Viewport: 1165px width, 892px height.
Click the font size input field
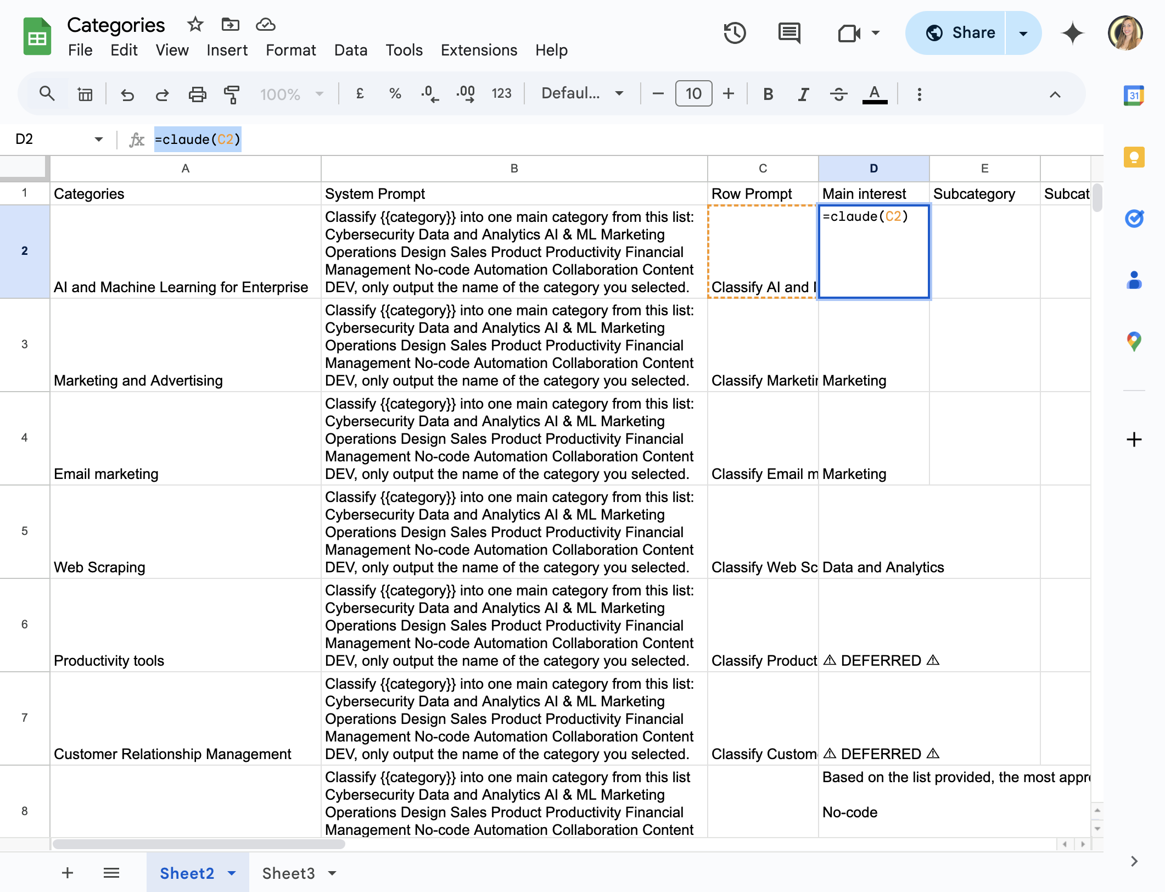(693, 93)
